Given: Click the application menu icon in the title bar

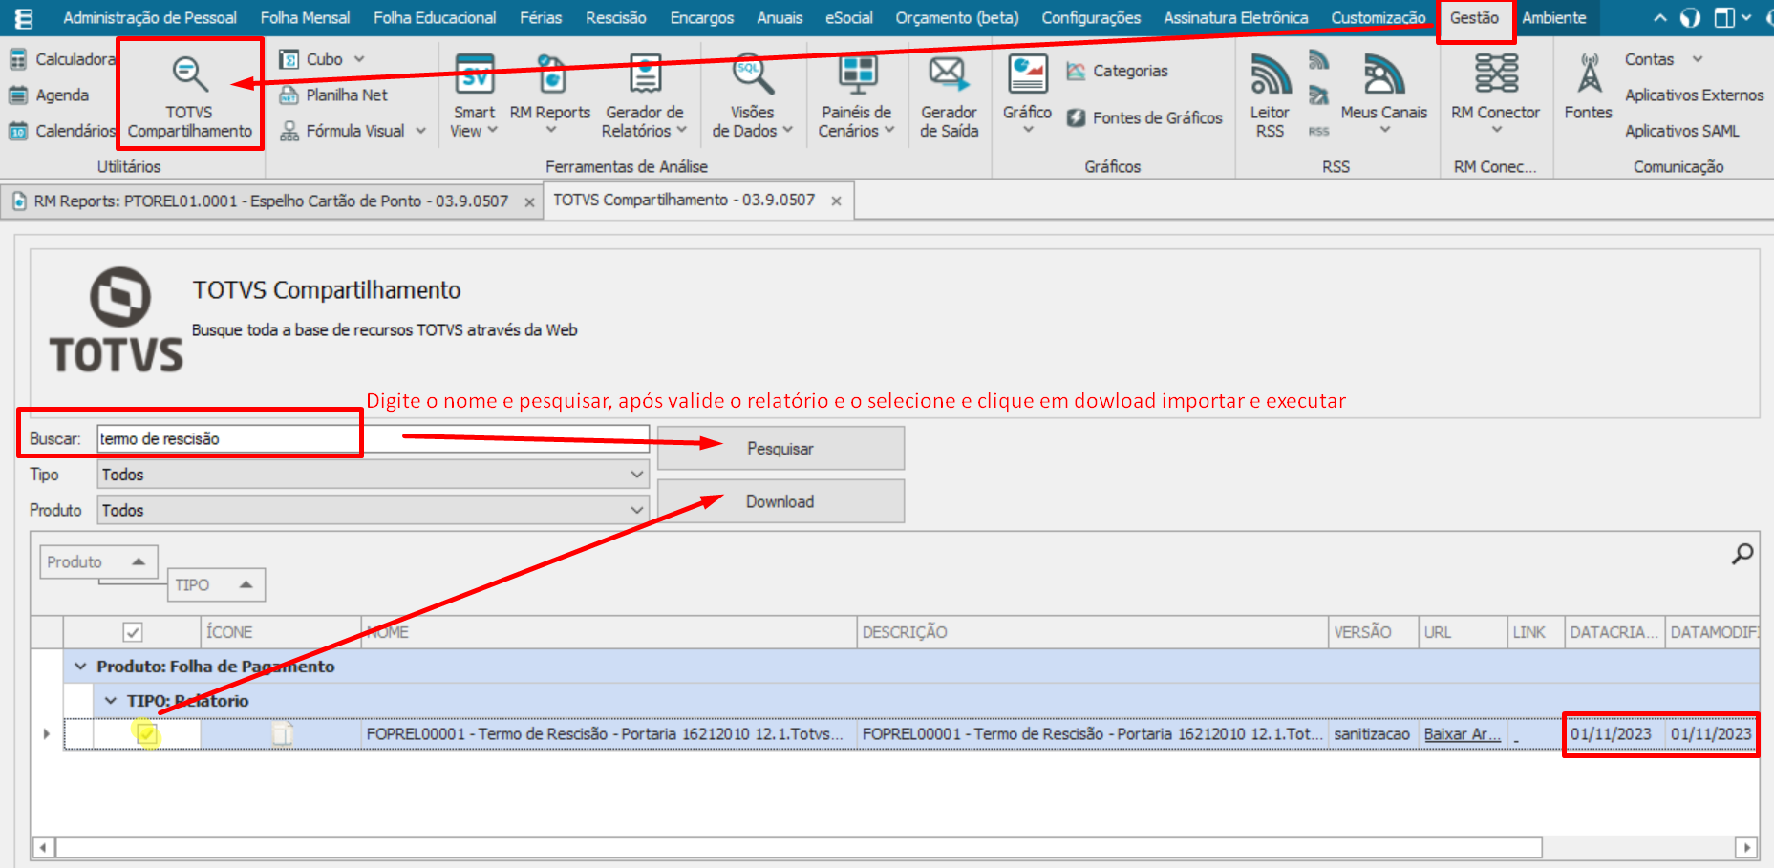Looking at the screenshot, I should (x=24, y=17).
